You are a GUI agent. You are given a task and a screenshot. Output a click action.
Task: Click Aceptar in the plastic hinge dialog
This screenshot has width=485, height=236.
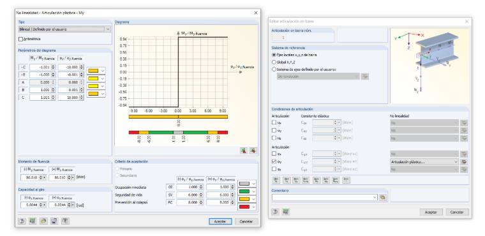pos(220,221)
